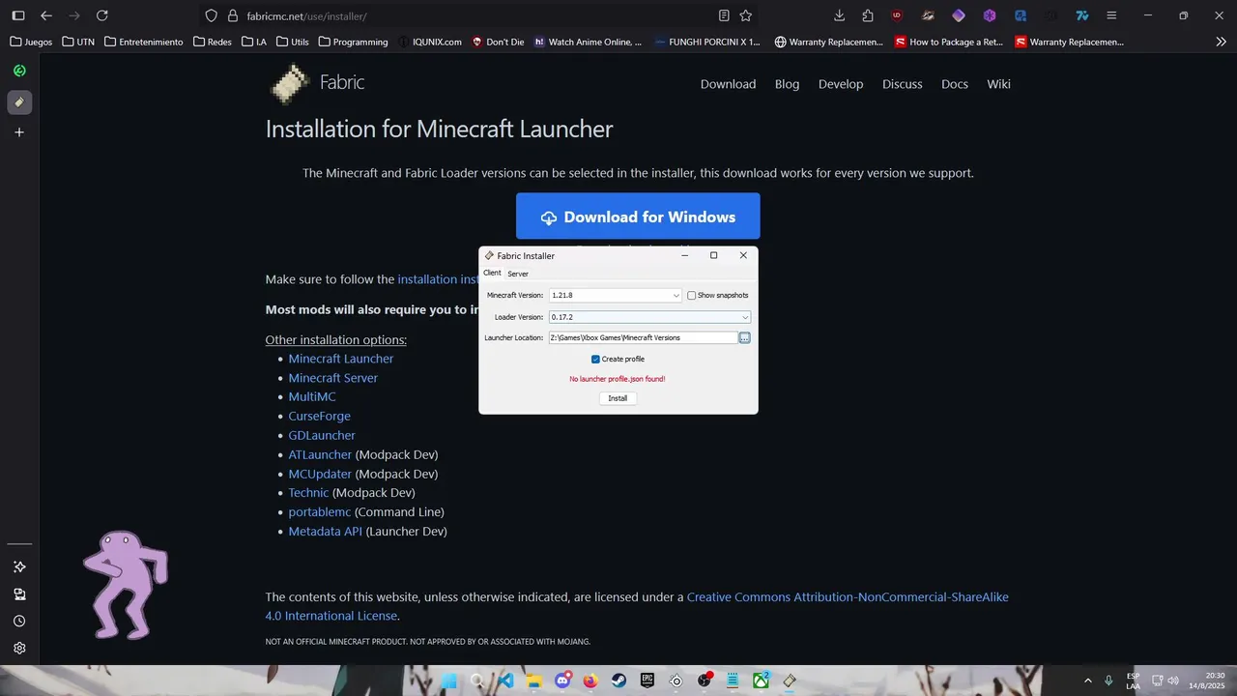Image resolution: width=1237 pixels, height=696 pixels.
Task: Expand Loader Version dropdown 0.17.2
Action: point(649,317)
